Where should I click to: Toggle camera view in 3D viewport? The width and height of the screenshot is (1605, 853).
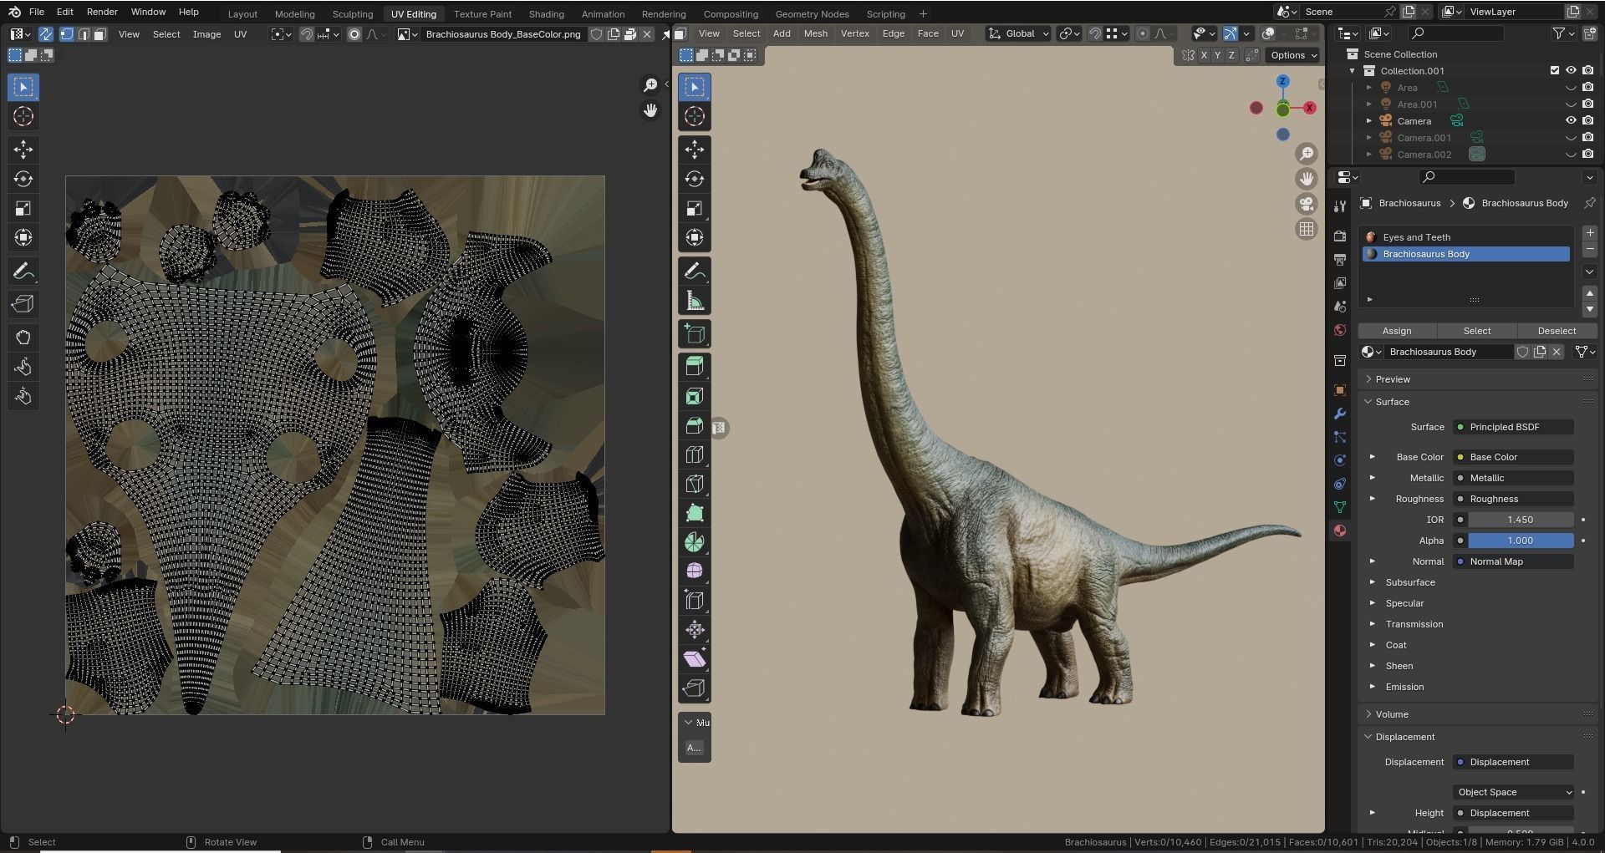[1307, 204]
